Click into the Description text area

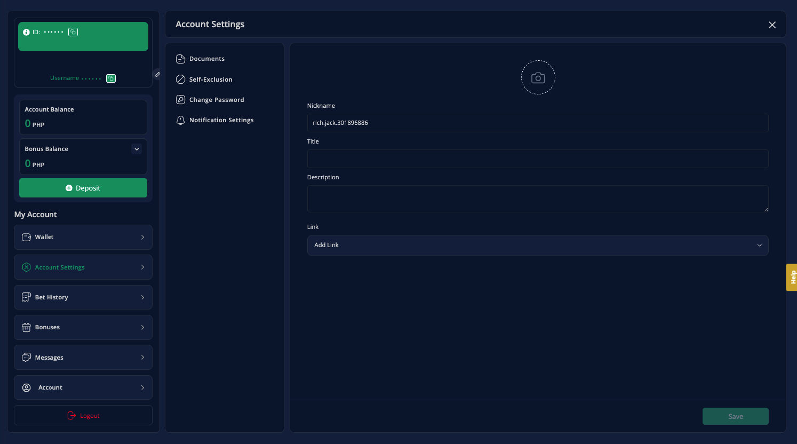coord(538,199)
